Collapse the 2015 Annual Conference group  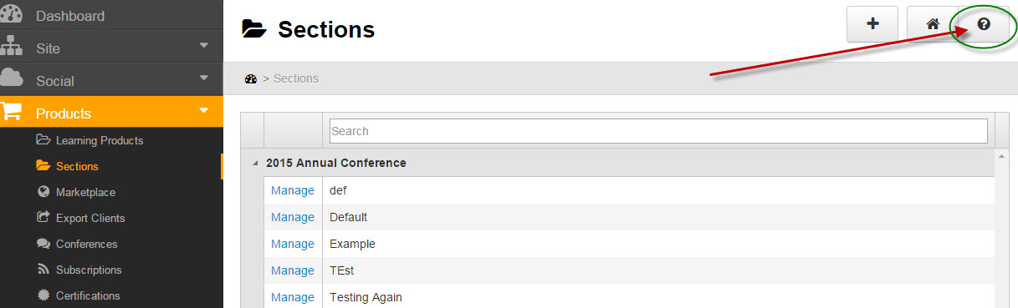pos(255,164)
